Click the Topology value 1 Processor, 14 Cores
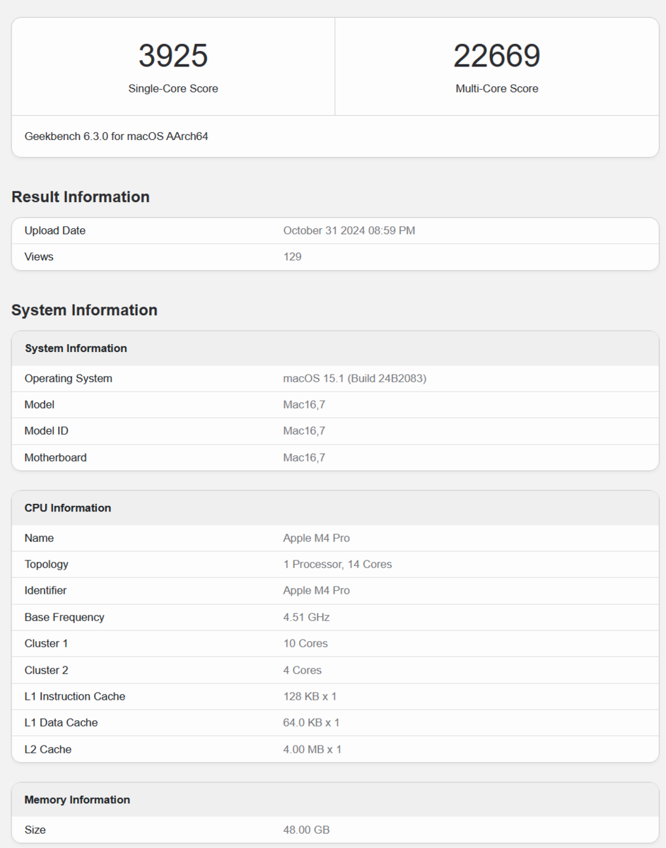666x848 pixels. [x=337, y=564]
